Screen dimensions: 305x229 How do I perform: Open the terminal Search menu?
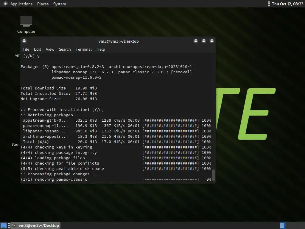click(x=65, y=49)
